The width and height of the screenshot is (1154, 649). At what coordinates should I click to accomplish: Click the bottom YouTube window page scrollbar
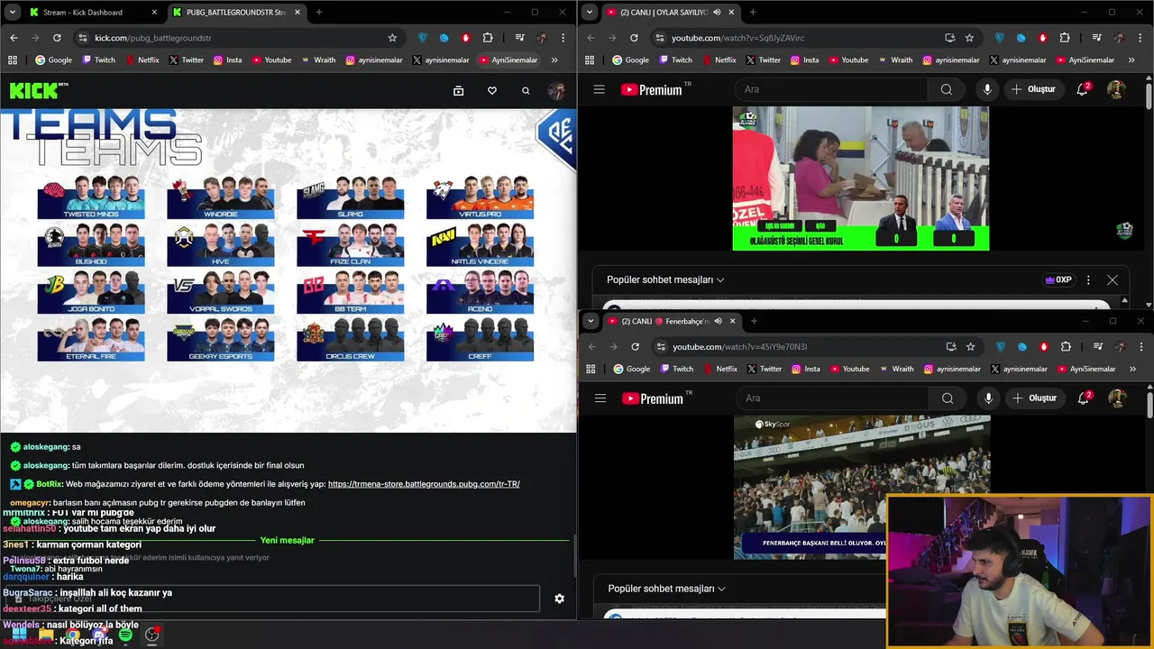1149,405
